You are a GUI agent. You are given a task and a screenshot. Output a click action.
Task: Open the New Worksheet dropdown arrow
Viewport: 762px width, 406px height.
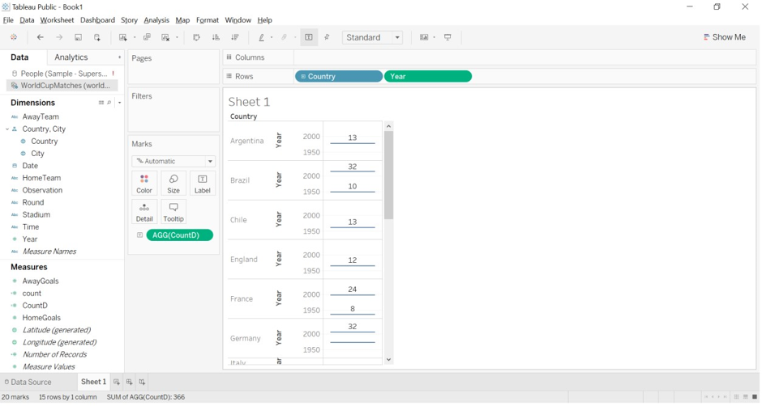click(x=135, y=38)
